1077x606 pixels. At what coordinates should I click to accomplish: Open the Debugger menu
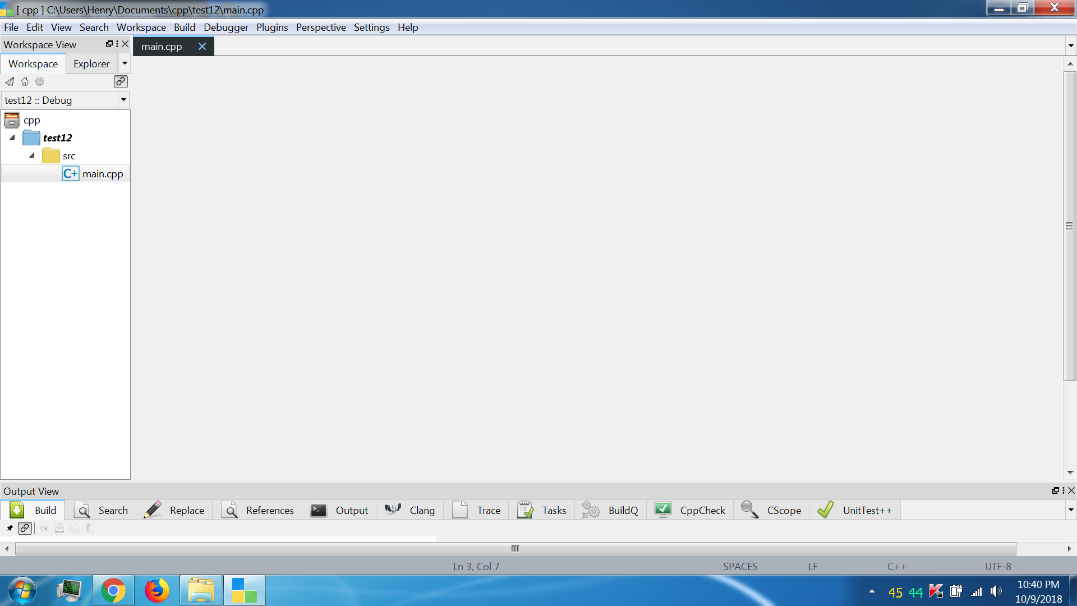226,27
